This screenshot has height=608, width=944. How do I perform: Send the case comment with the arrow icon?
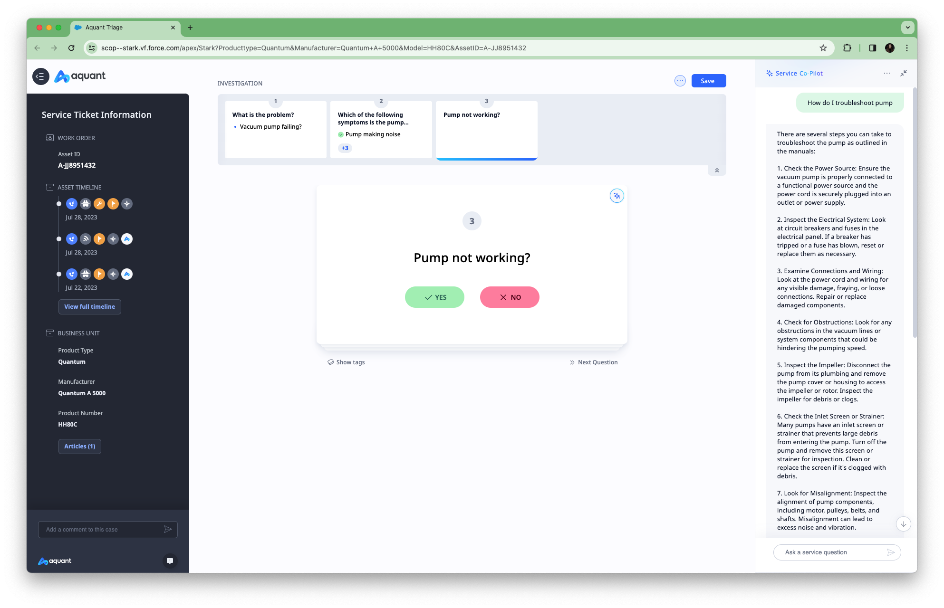(x=168, y=529)
